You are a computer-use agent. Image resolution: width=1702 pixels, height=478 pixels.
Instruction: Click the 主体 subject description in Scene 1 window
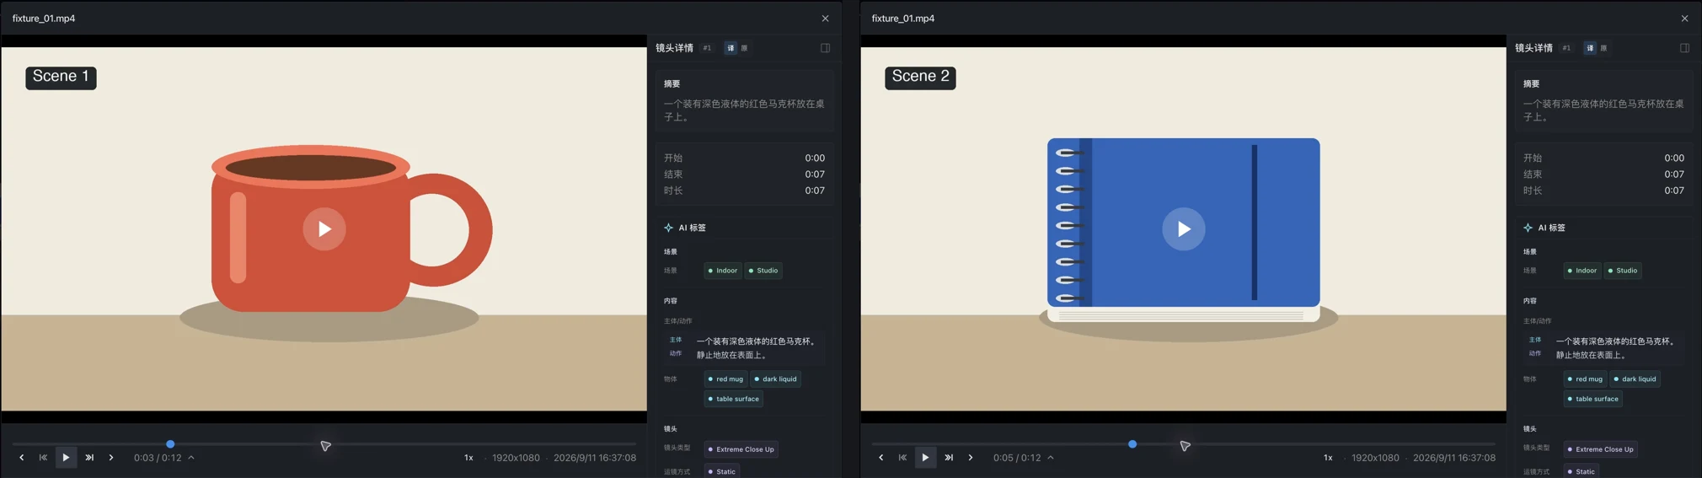point(757,341)
